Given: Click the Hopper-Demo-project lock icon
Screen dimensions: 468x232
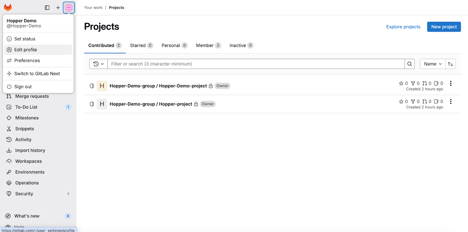Looking at the screenshot, I should [211, 86].
